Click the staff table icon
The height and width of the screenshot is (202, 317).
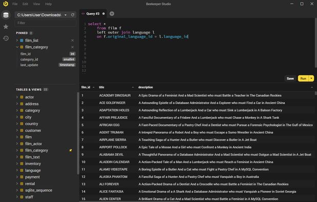(22, 197)
